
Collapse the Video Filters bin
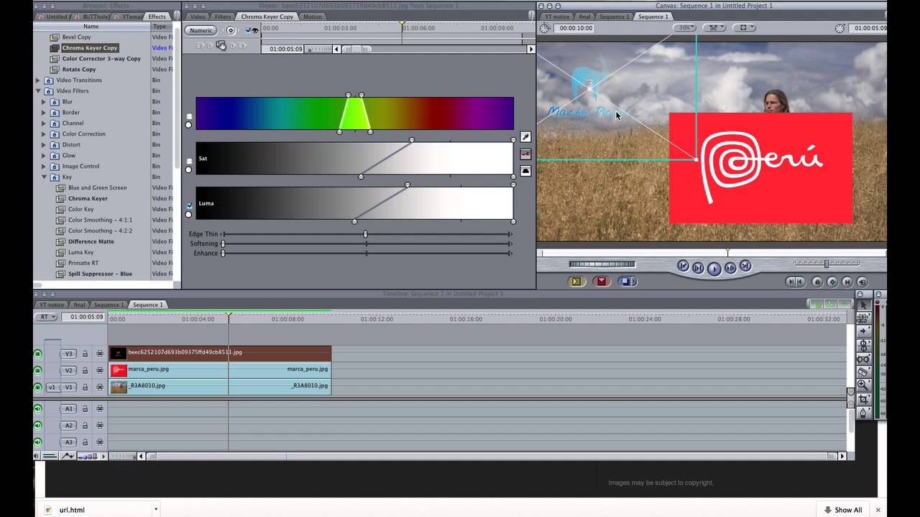(38, 91)
